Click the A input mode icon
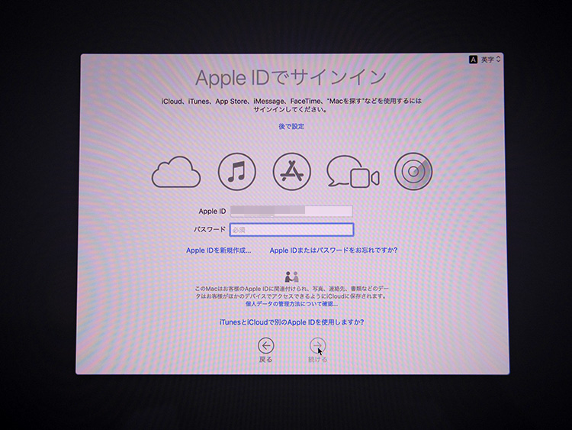 tap(473, 60)
